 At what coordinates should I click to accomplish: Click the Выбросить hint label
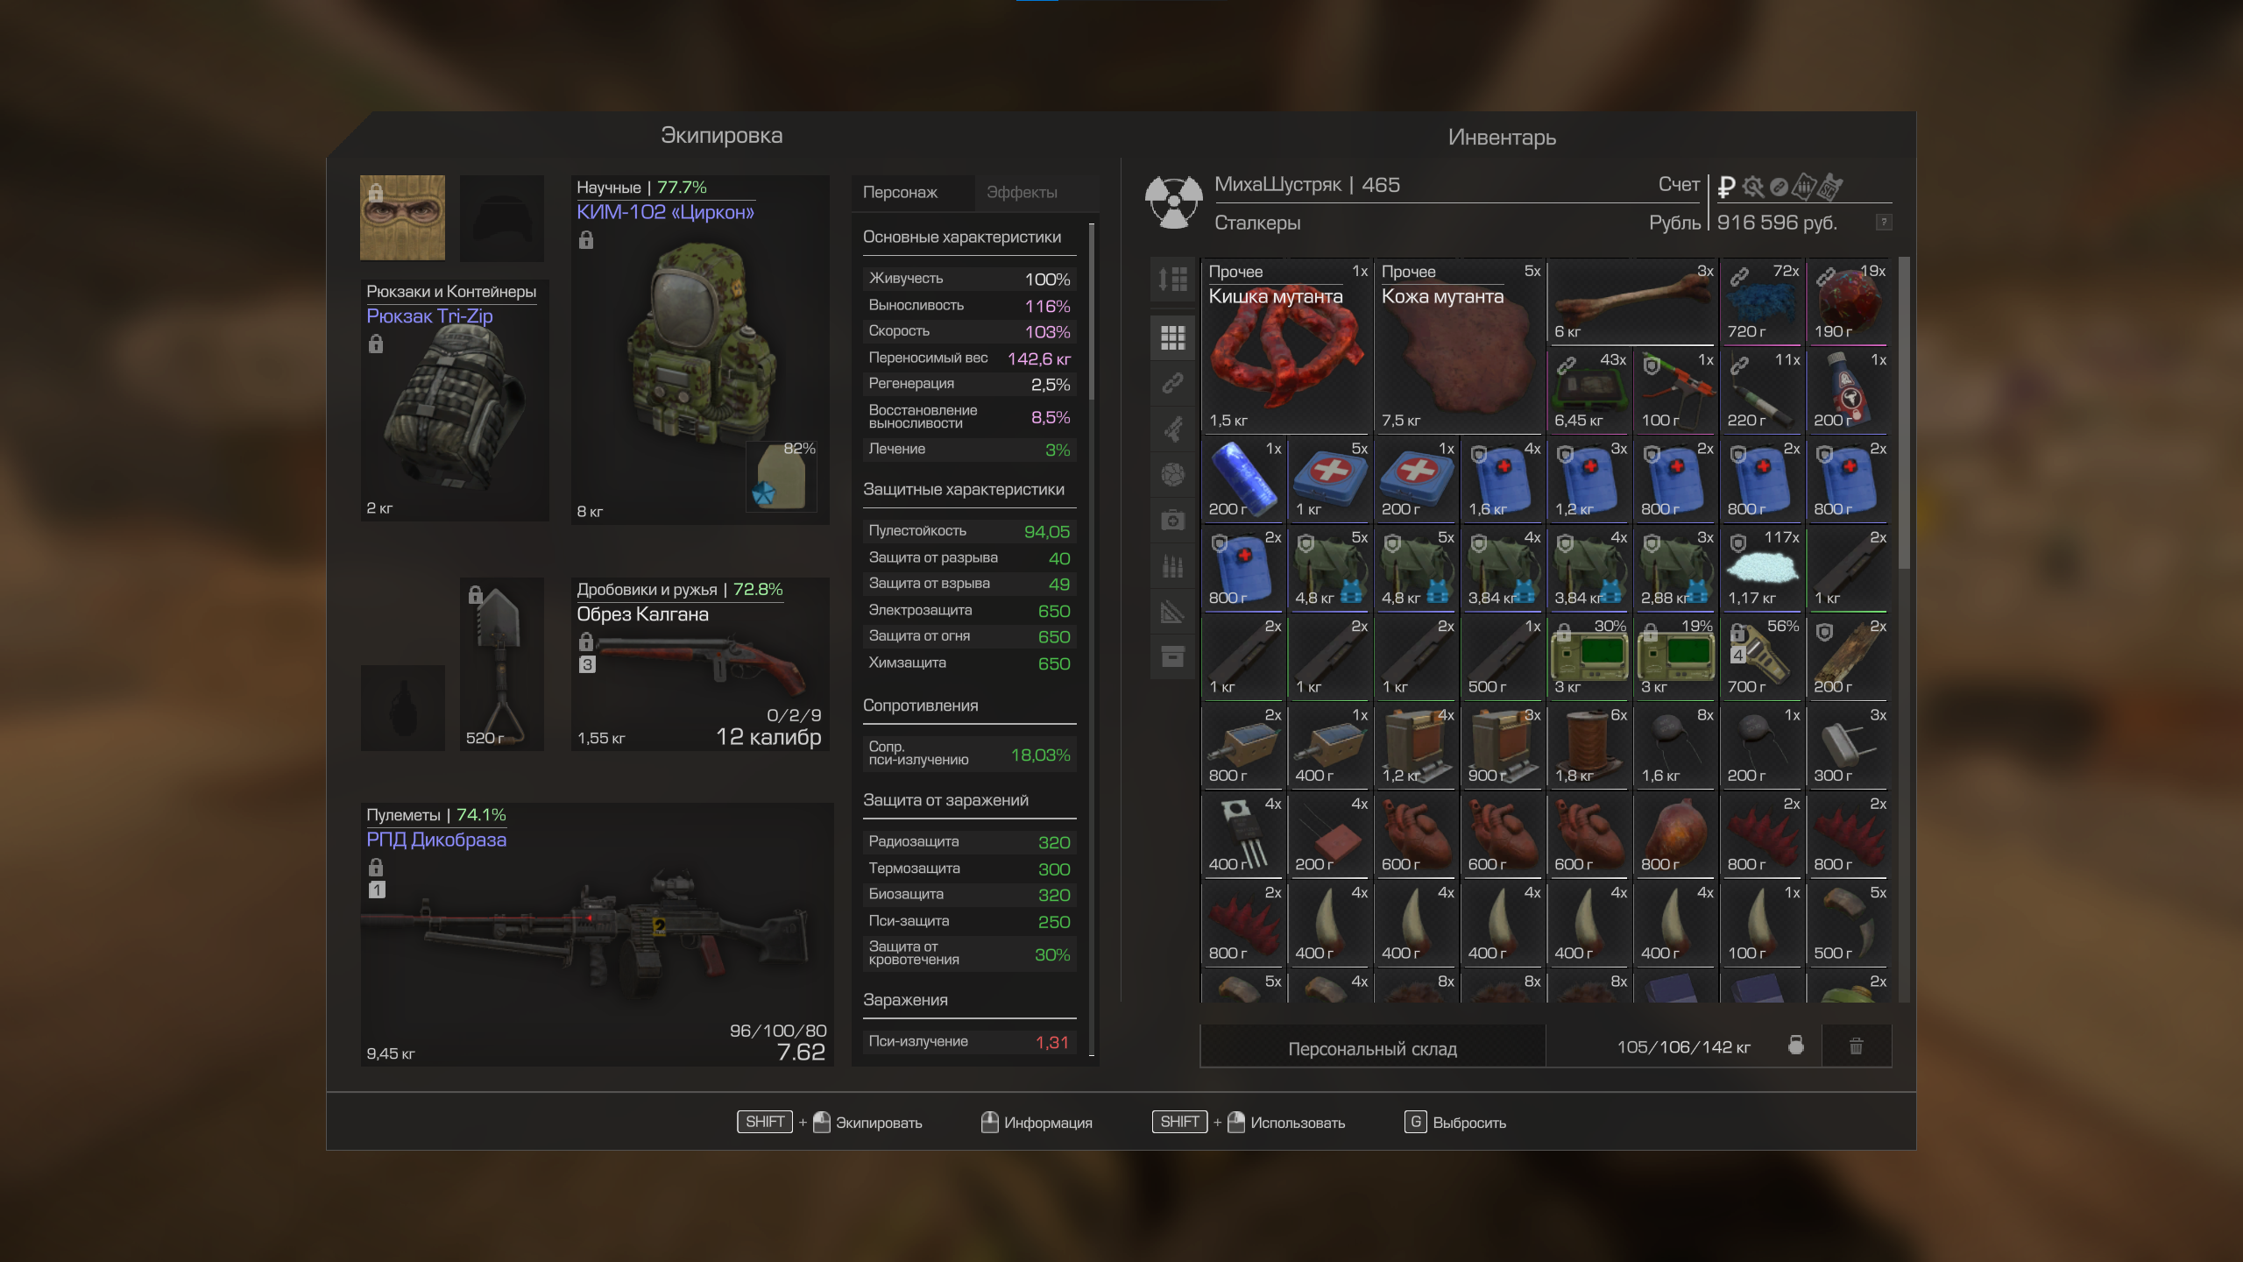(1469, 1123)
